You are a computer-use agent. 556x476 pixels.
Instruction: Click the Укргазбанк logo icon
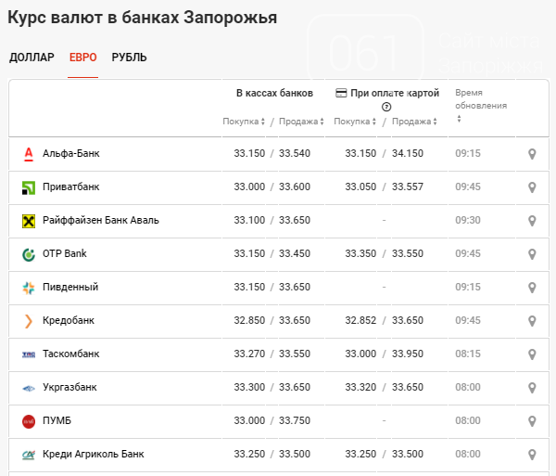pyautogui.click(x=28, y=388)
